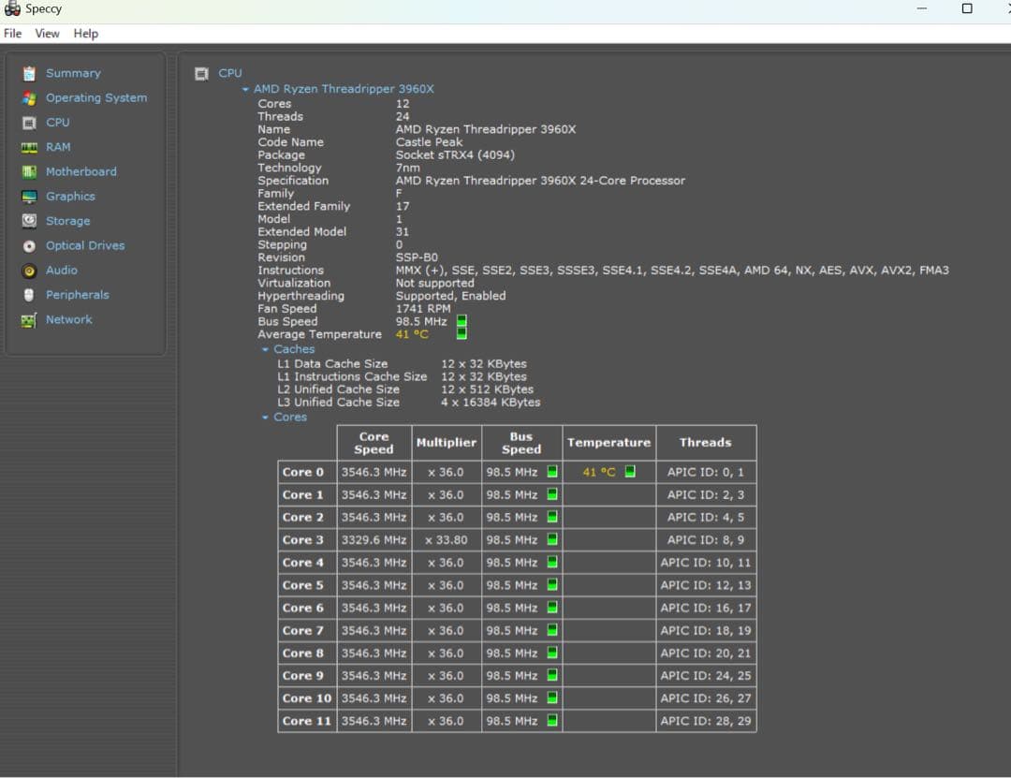Click the RAM stick icon in sidebar
Image resolution: width=1011 pixels, height=778 pixels.
29,148
